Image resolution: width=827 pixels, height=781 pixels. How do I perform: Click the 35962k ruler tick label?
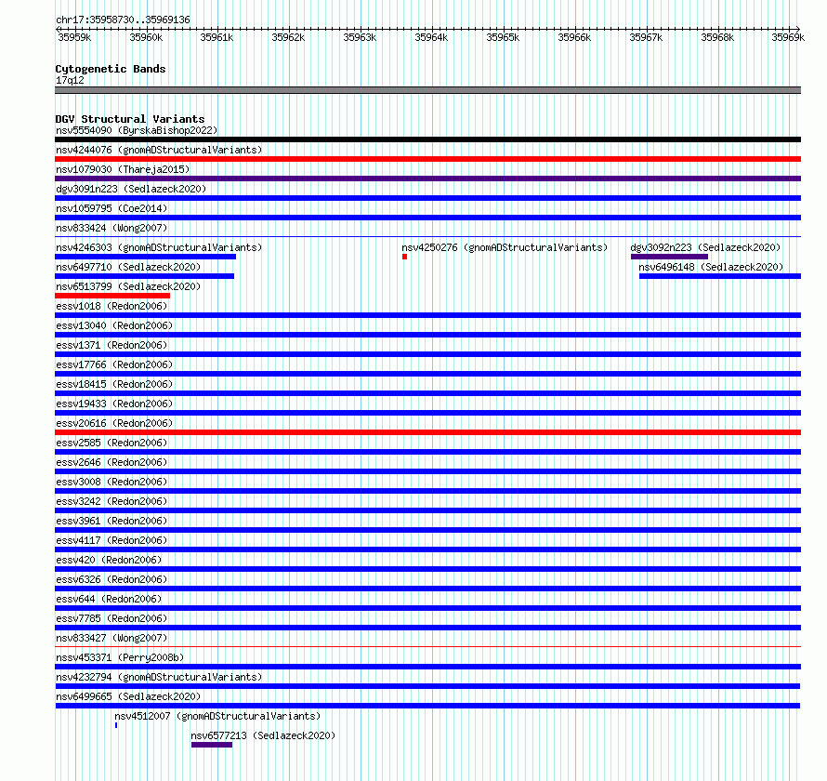tap(288, 37)
